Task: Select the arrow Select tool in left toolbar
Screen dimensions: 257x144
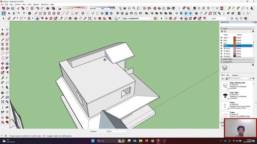Action: (x=2, y=30)
